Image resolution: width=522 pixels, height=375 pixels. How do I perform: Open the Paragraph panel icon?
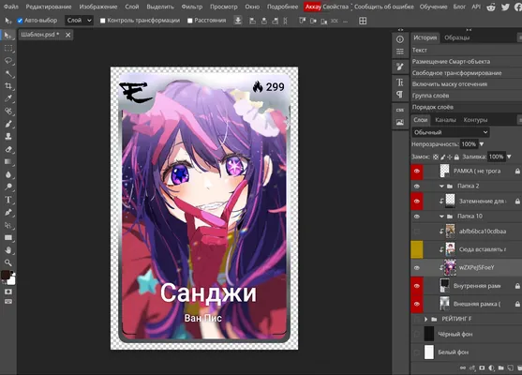coord(400,95)
